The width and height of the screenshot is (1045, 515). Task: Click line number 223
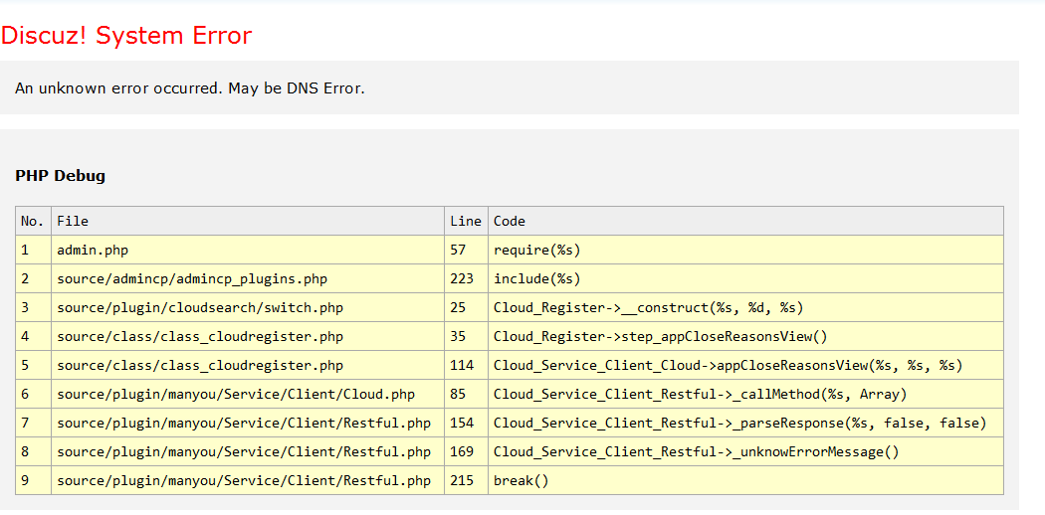pos(467,278)
